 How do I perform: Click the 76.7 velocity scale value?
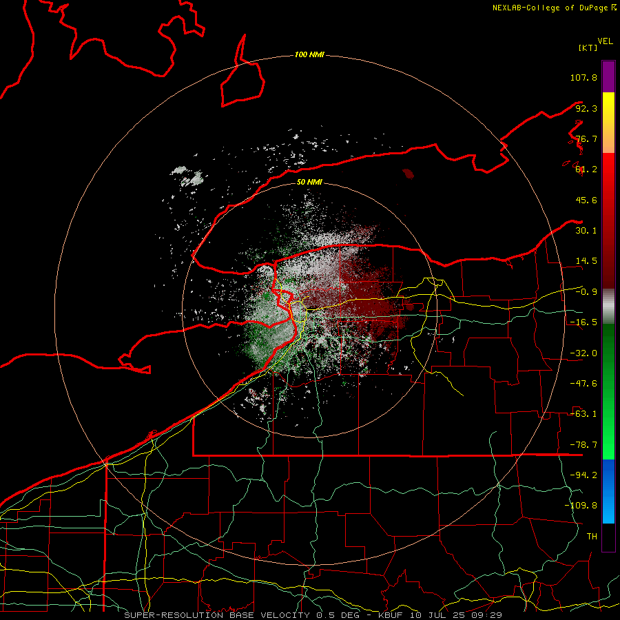click(586, 138)
